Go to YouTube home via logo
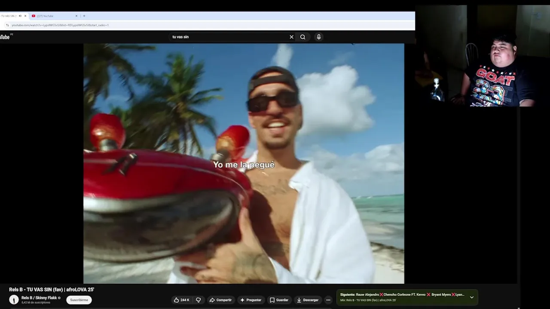 (x=5, y=37)
